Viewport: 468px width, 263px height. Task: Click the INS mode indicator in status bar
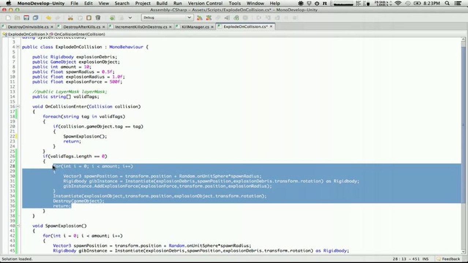pos(425,259)
